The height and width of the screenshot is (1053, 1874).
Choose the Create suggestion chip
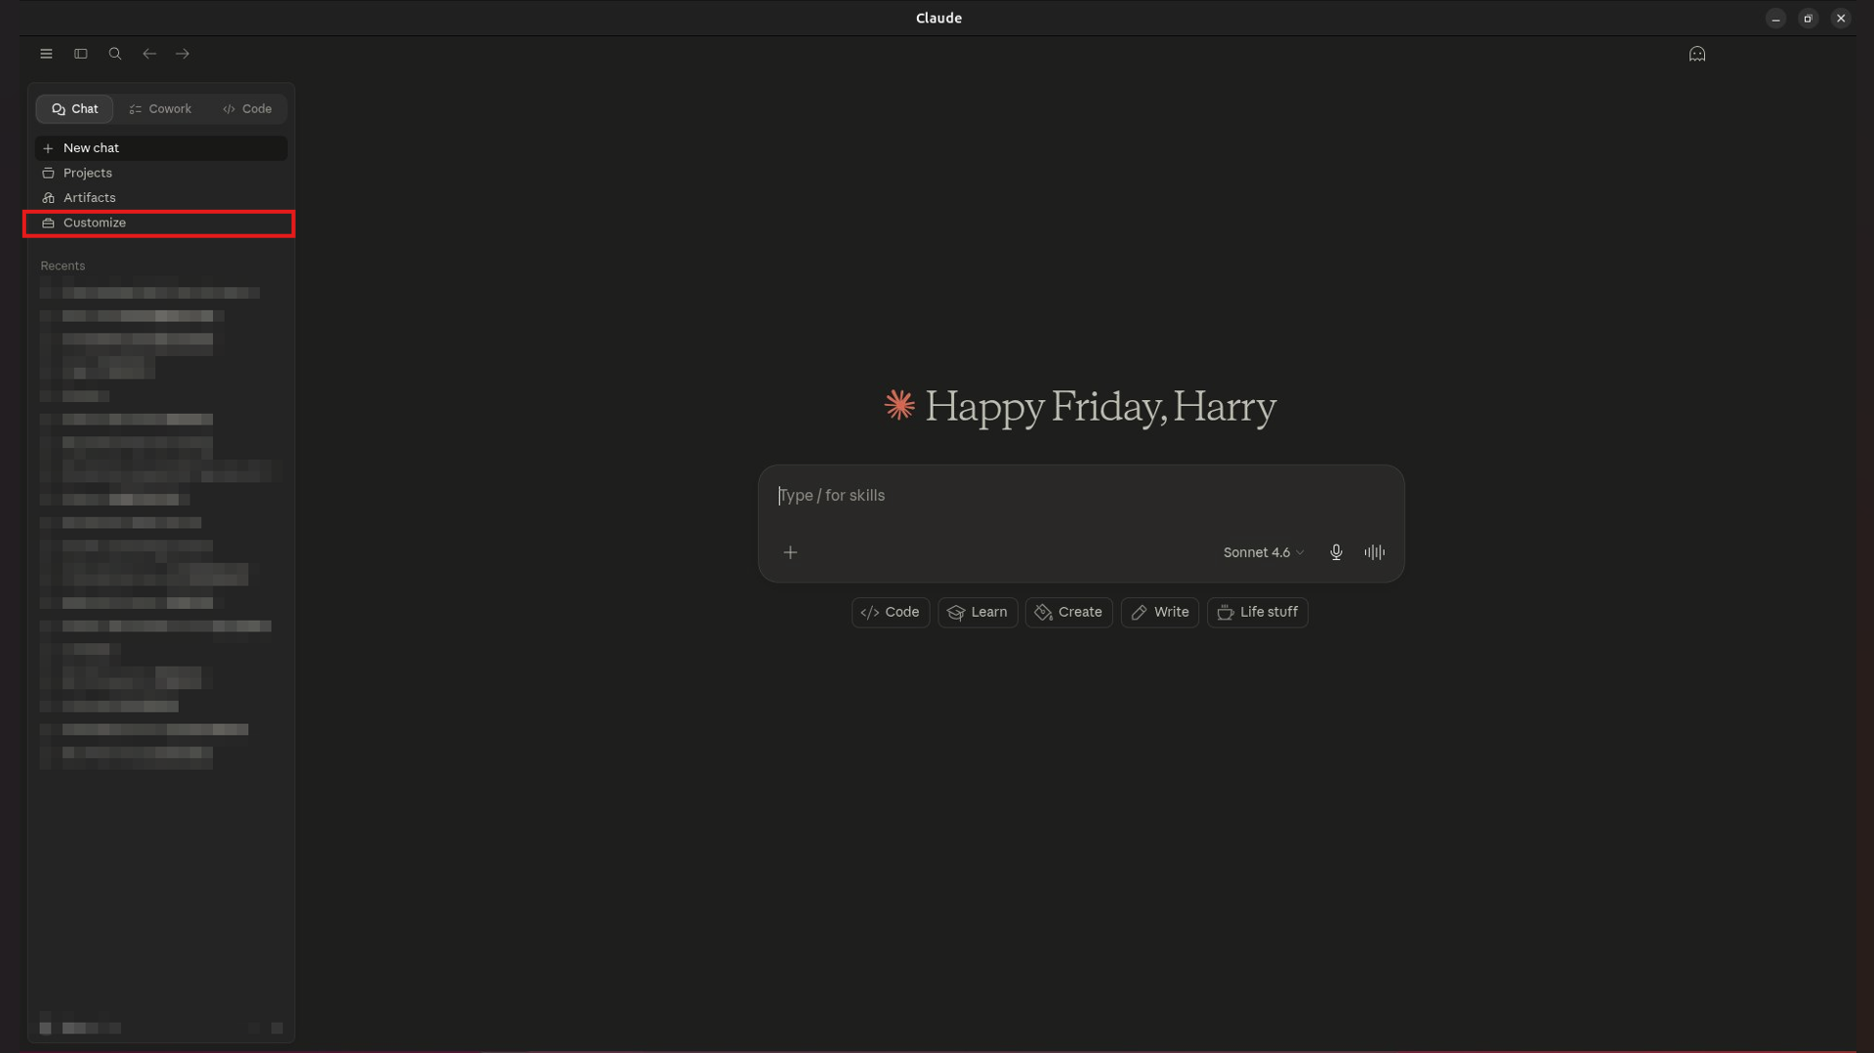click(x=1068, y=613)
